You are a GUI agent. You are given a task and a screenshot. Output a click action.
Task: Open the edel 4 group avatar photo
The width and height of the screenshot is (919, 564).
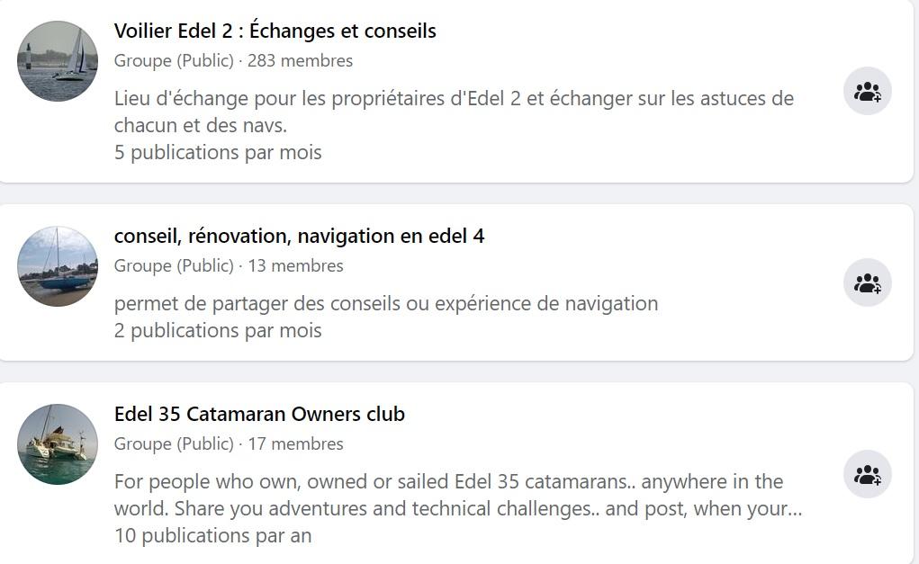pos(58,266)
